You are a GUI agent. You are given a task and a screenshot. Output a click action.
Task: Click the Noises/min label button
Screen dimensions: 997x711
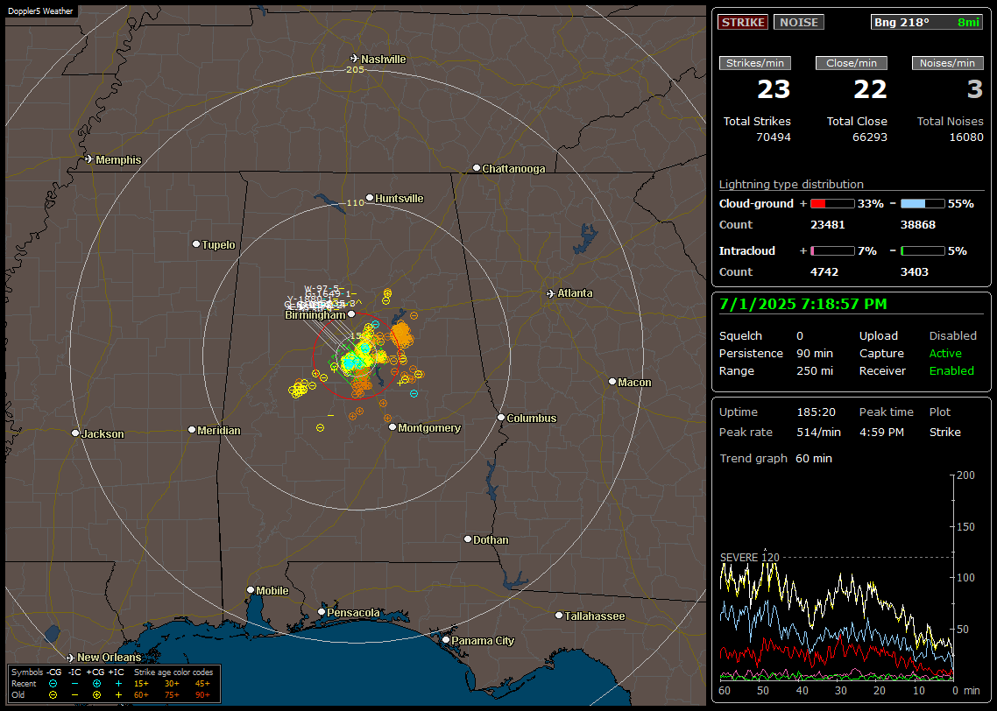tap(947, 63)
